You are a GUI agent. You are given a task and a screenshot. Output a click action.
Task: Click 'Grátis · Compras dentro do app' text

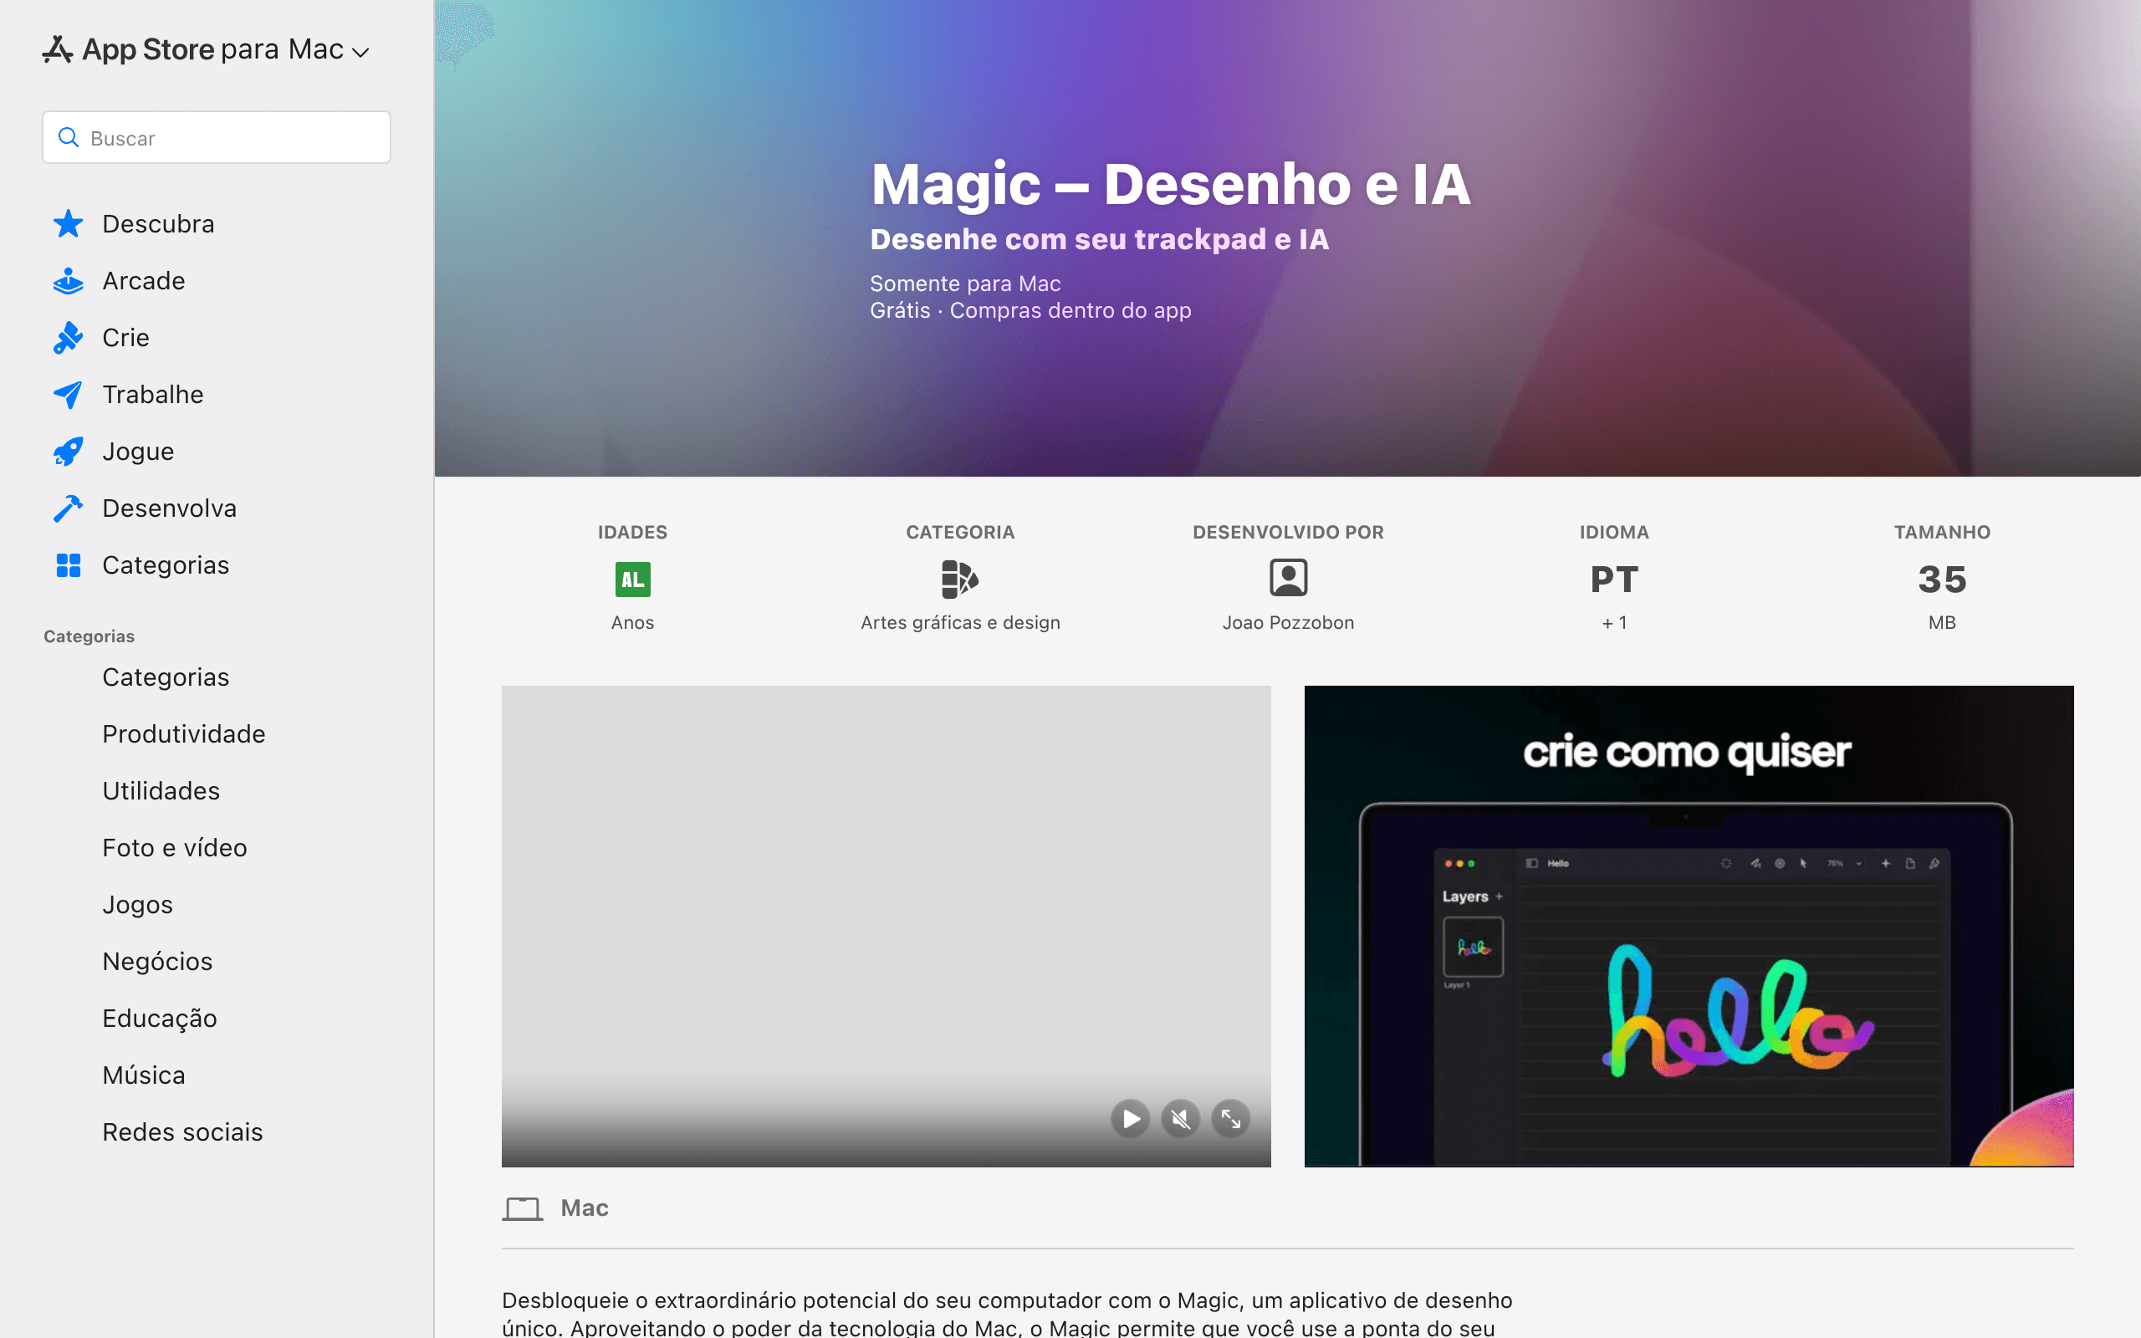point(1030,310)
